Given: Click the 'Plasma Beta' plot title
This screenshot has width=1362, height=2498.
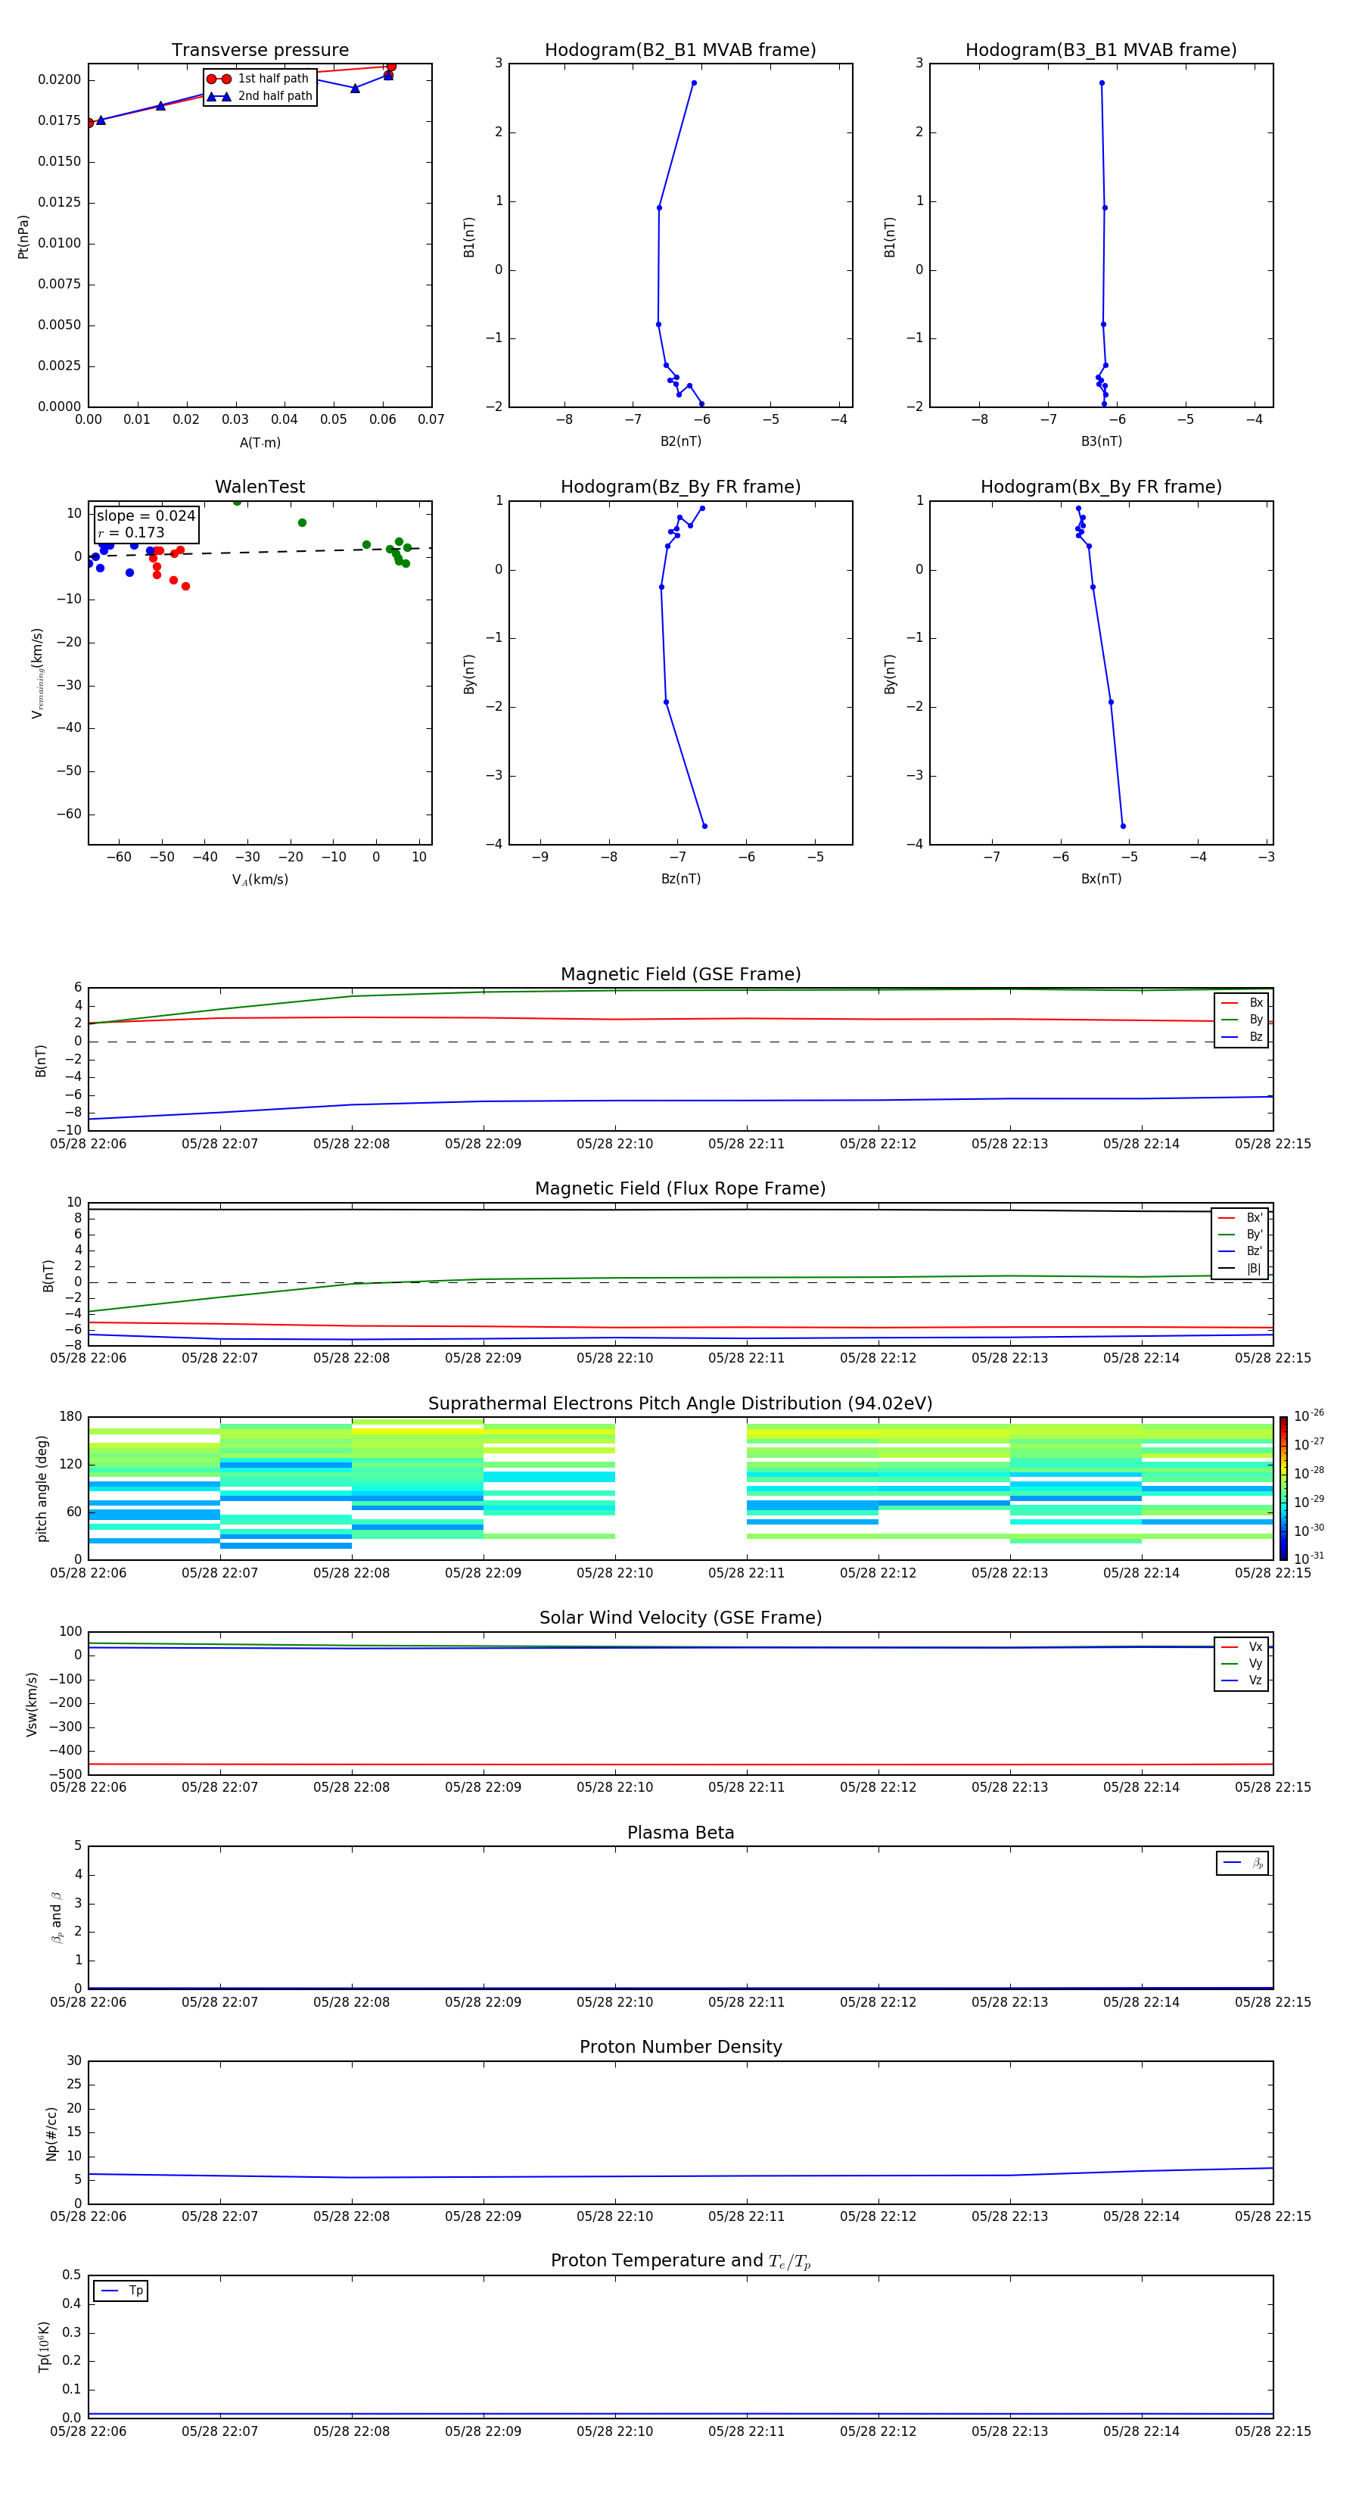Looking at the screenshot, I should pyautogui.click(x=680, y=1833).
